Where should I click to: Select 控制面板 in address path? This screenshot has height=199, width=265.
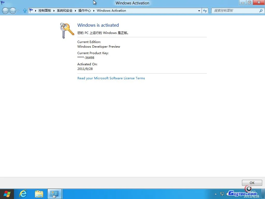tap(45, 11)
